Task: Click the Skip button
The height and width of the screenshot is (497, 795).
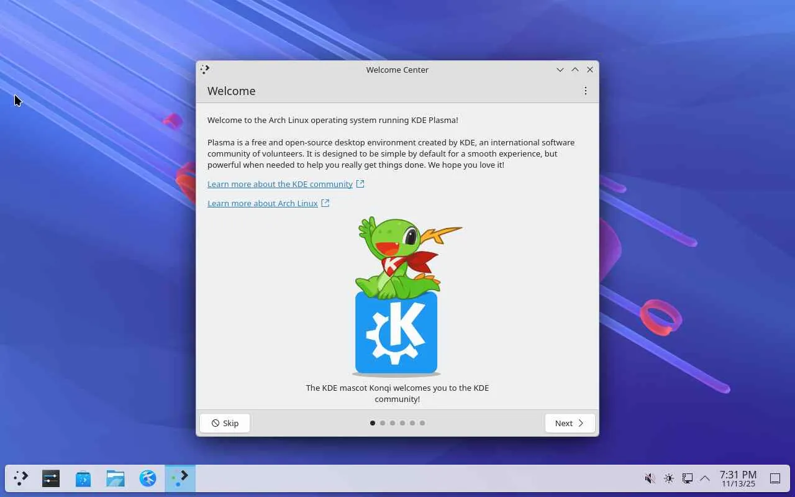Action: click(225, 423)
